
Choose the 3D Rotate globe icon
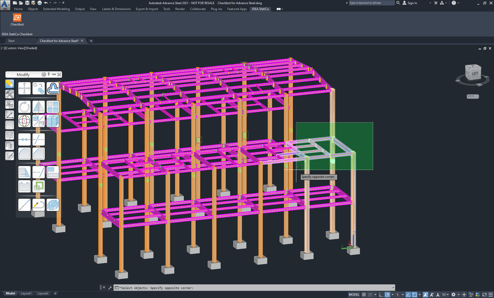click(24, 121)
